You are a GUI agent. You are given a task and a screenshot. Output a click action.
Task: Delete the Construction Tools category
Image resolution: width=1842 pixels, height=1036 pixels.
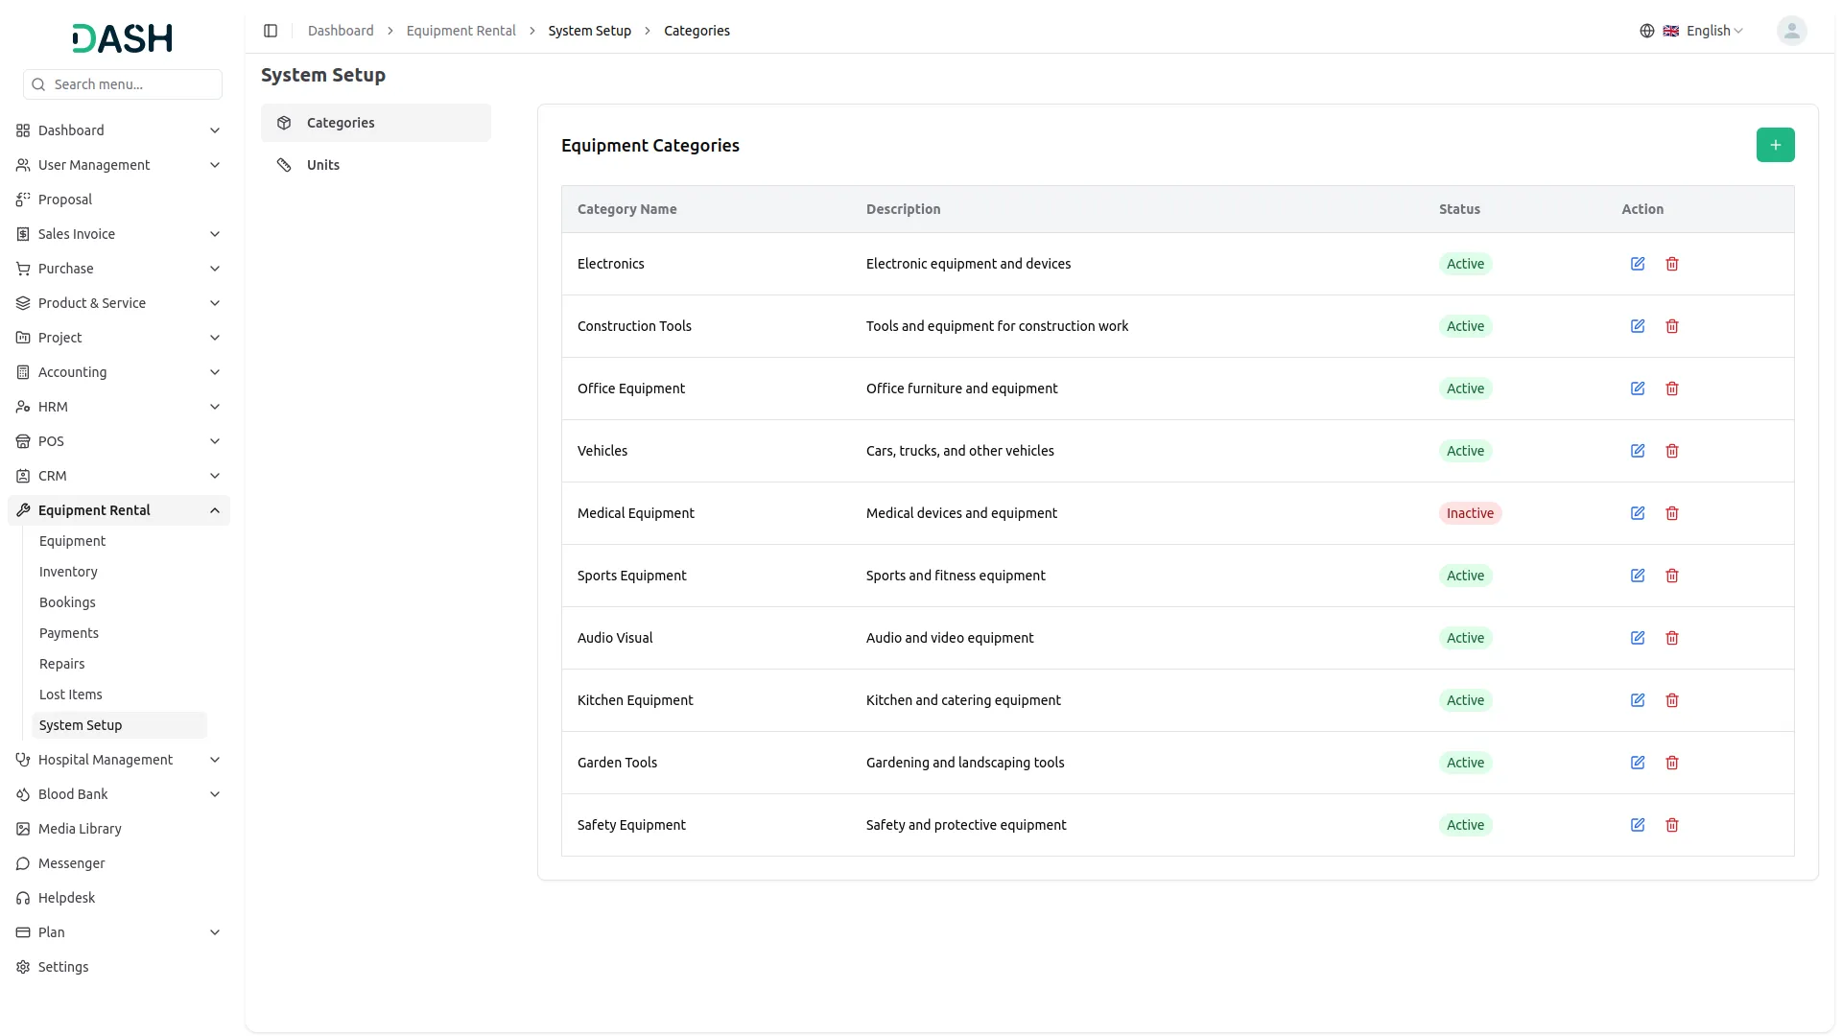coord(1672,326)
